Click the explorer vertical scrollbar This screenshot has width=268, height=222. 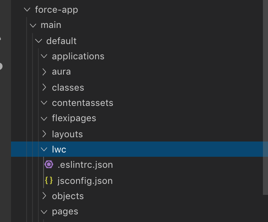[x=265, y=97]
